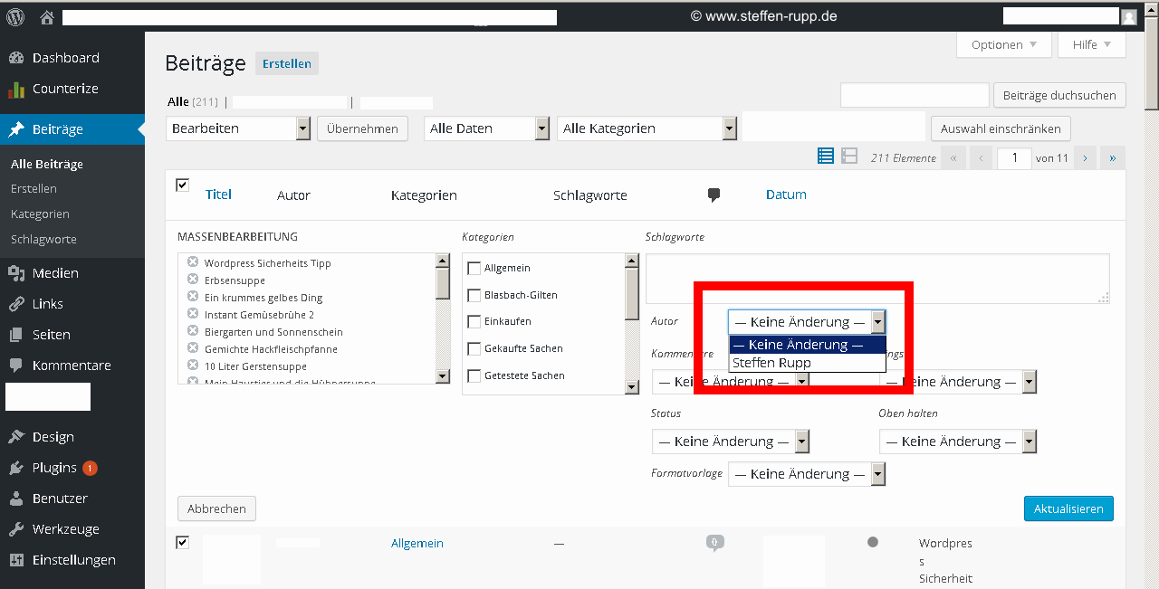Viewport: 1159px width, 589px height.
Task: Open Kommentare menu in sidebar
Action: pyautogui.click(x=72, y=366)
